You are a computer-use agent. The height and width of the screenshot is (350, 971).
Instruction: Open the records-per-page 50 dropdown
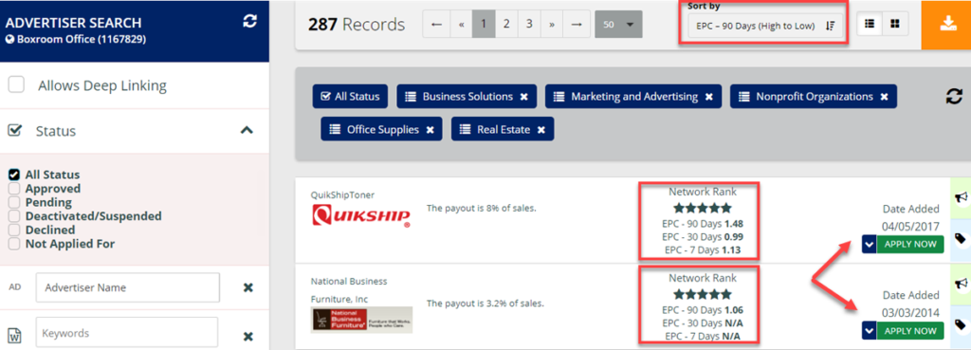click(x=618, y=24)
